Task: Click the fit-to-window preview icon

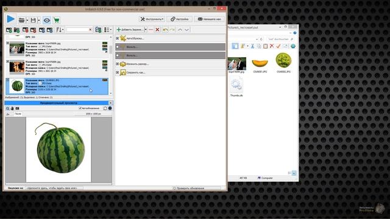Action: pos(17,108)
